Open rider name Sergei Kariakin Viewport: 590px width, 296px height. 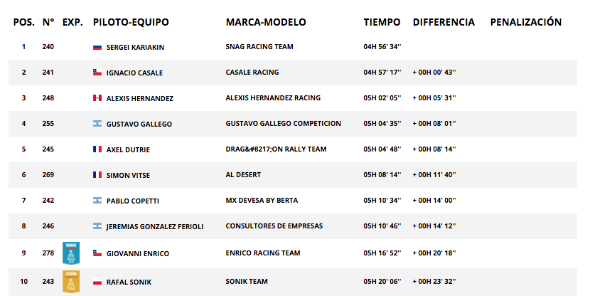[x=136, y=47]
